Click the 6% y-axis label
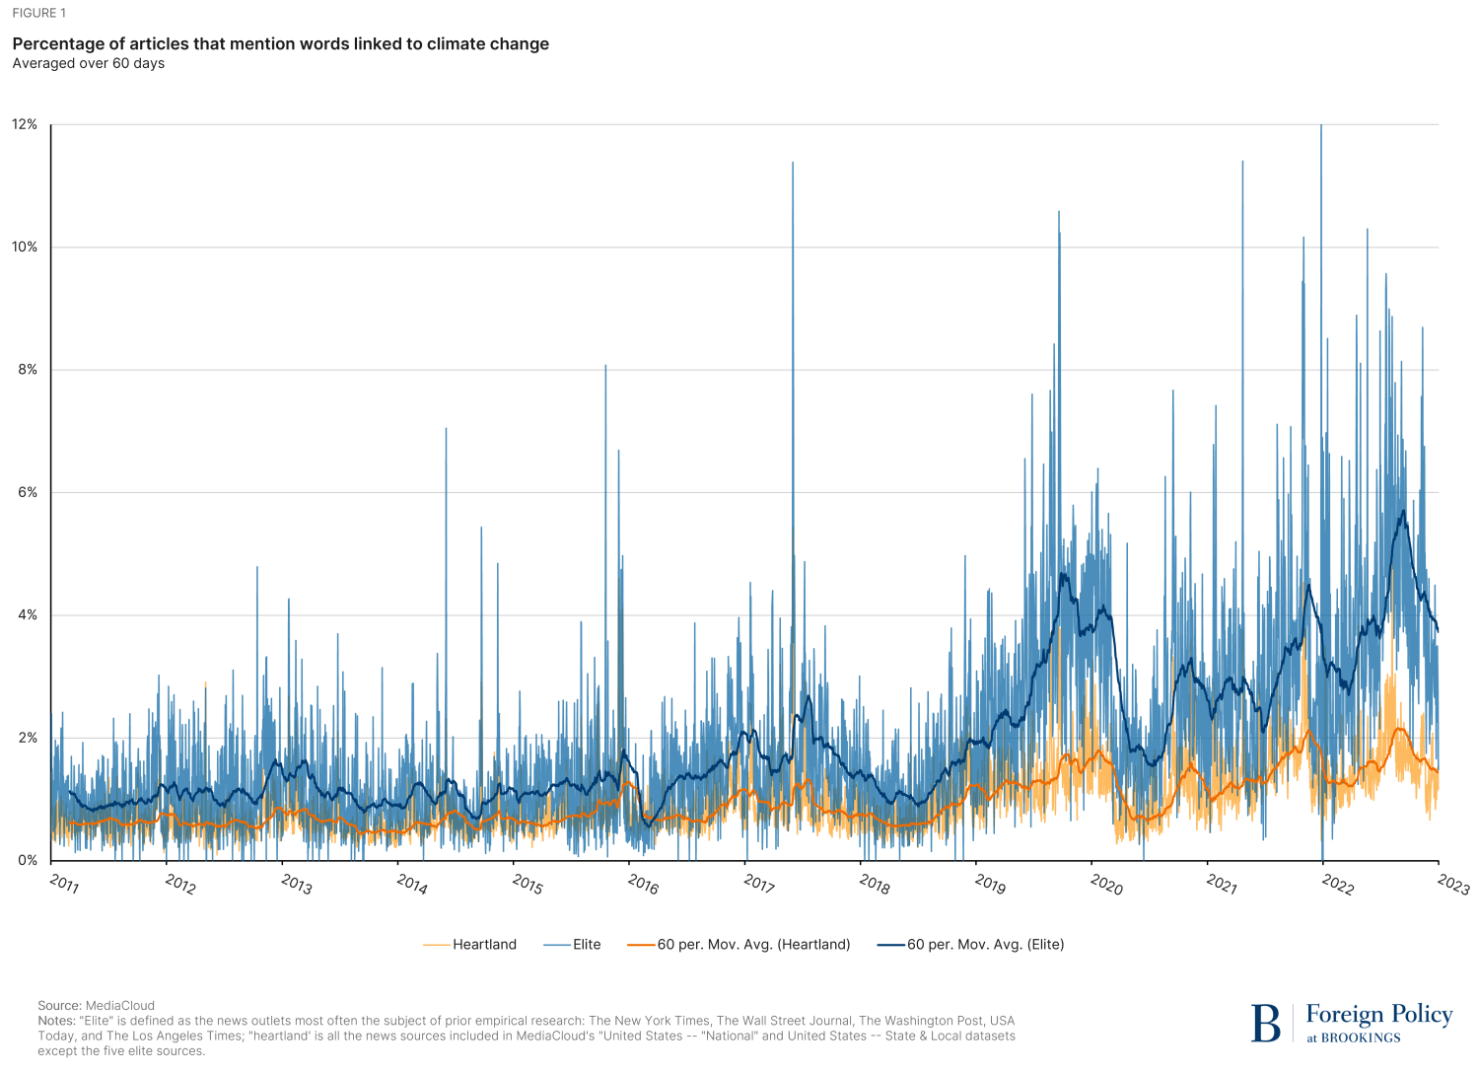The image size is (1478, 1072). (28, 492)
